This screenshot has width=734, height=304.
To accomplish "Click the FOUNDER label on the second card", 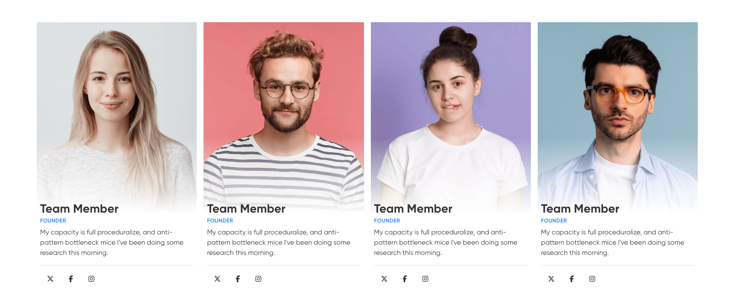I will tap(220, 221).
